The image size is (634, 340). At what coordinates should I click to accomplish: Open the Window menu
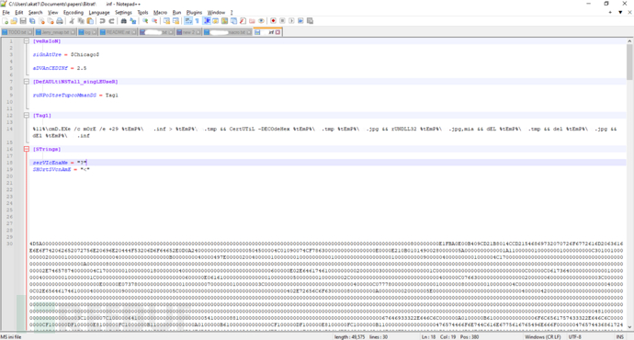[216, 13]
